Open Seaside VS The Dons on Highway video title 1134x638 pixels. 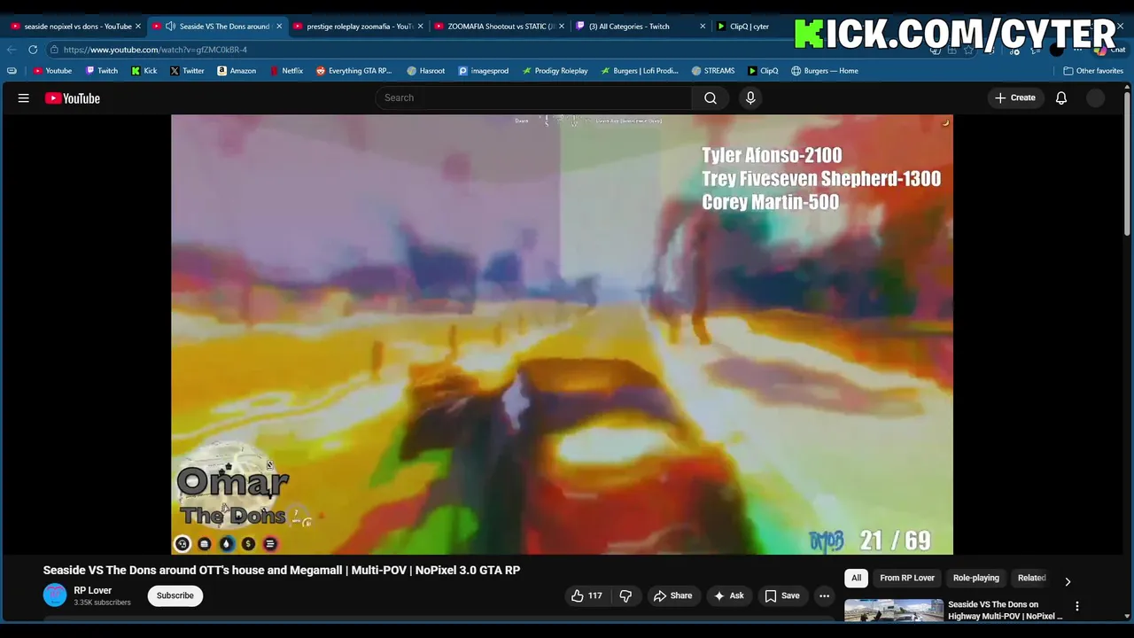click(x=1005, y=611)
